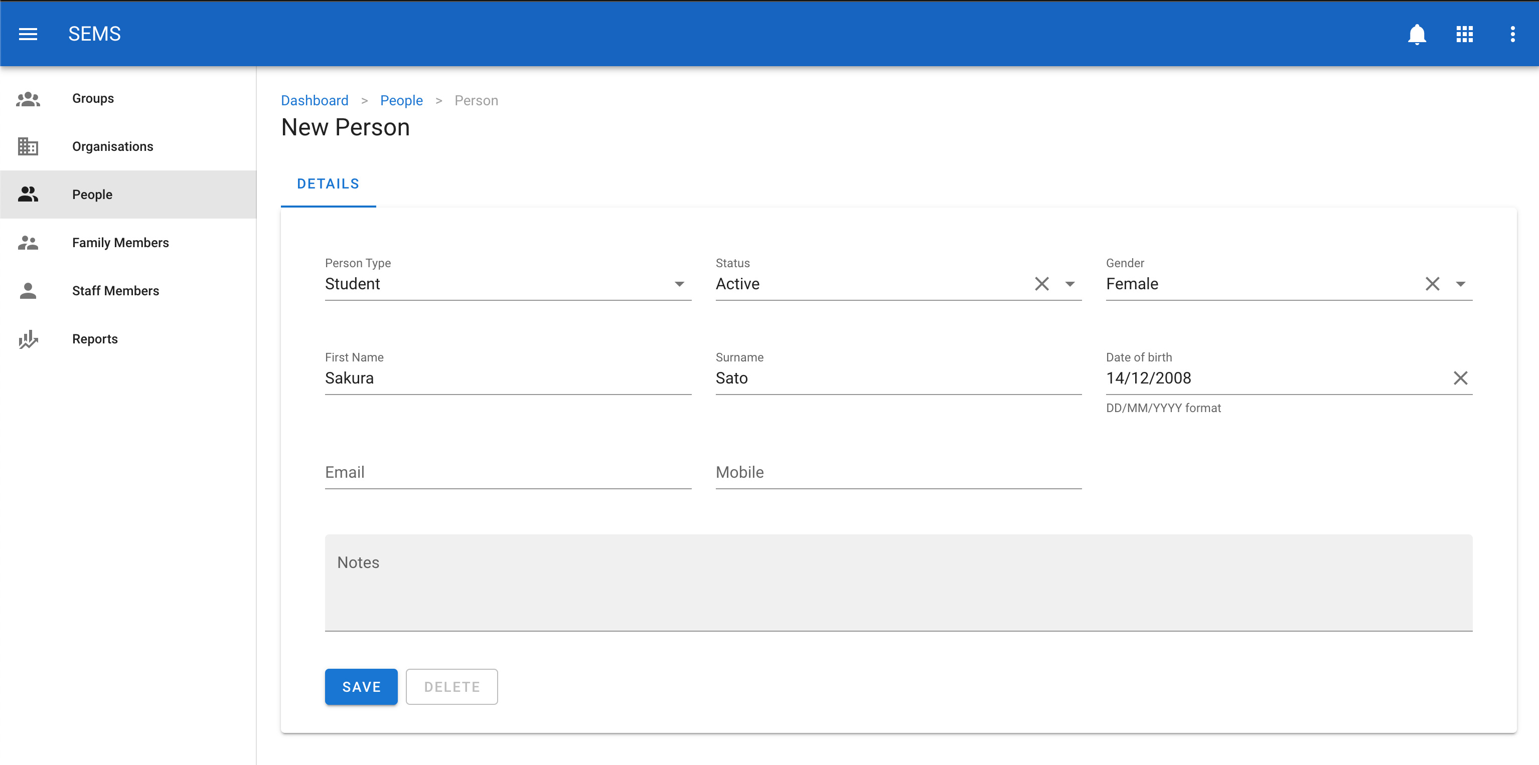Open Family Members in sidebar
Viewport: 1539px width, 765px height.
pos(121,243)
